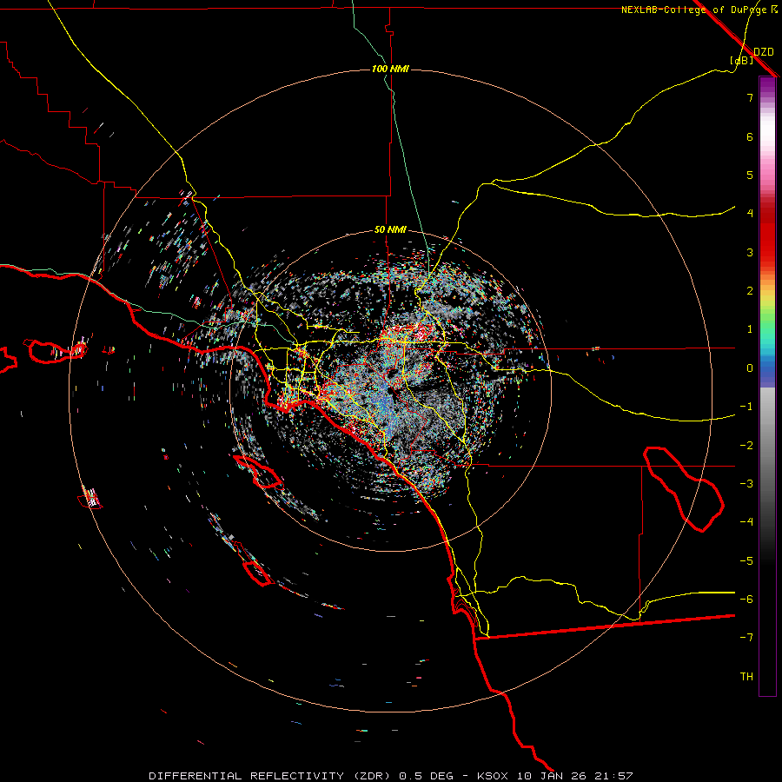This screenshot has width=782, height=782.
Task: Click the "100 NMI" range ring label
Action: 390,69
